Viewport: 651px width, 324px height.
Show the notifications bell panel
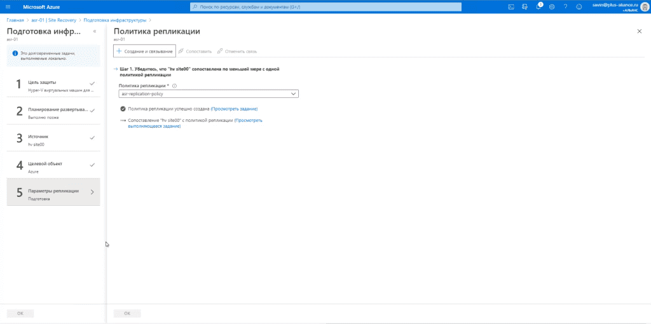pyautogui.click(x=538, y=6)
